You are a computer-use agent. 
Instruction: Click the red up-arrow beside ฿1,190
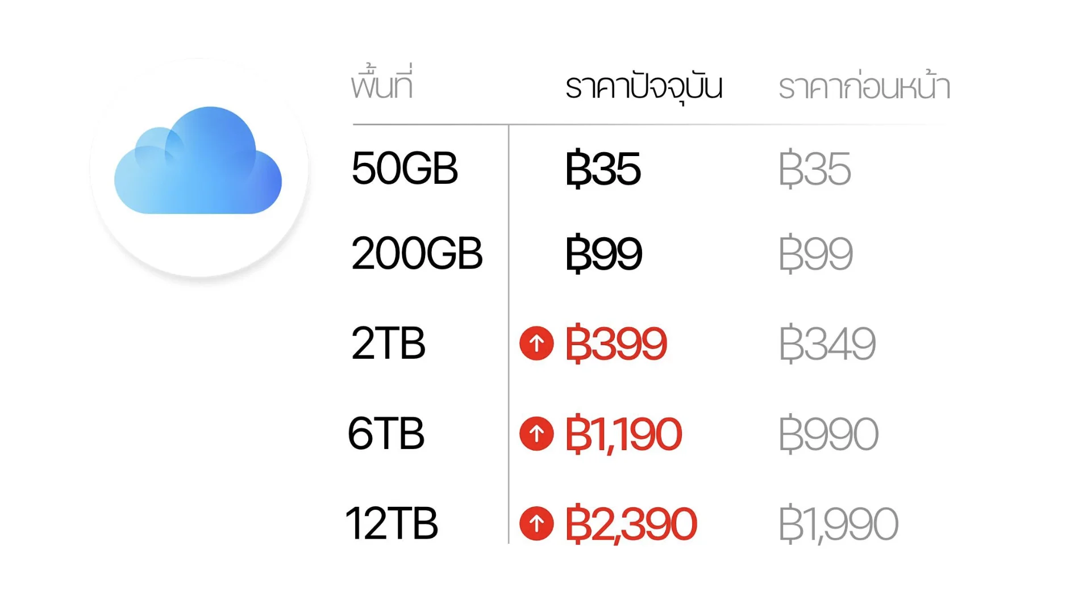click(536, 434)
